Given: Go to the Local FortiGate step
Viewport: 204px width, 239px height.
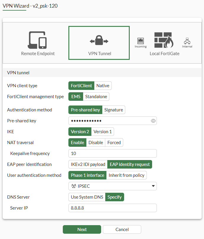Looking at the screenshot, I should [x=164, y=44].
